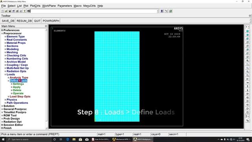Click the Raise Hidden icon beside the command box

point(162,11)
